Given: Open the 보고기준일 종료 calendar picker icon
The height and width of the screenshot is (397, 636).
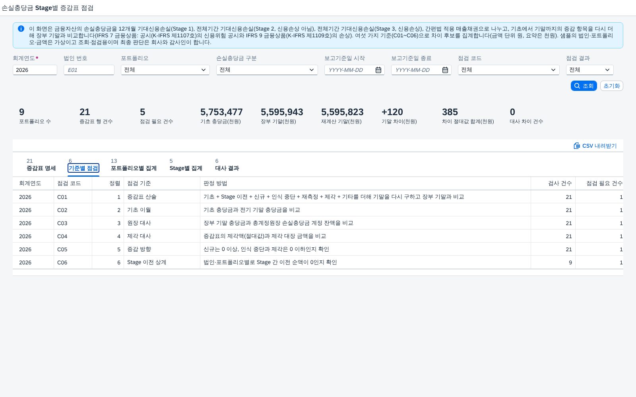Looking at the screenshot, I should 445,70.
